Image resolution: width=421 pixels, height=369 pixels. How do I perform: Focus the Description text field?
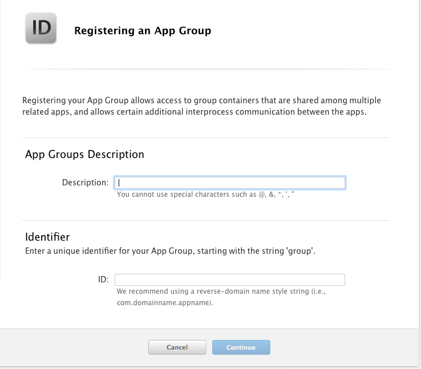[230, 183]
